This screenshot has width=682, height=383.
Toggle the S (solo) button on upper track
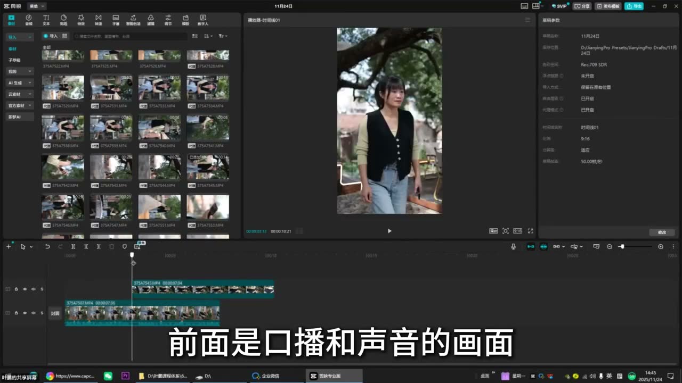[x=42, y=289]
